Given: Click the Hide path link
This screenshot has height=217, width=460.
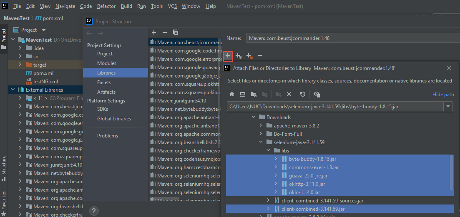Looking at the screenshot, I should pyautogui.click(x=443, y=94).
